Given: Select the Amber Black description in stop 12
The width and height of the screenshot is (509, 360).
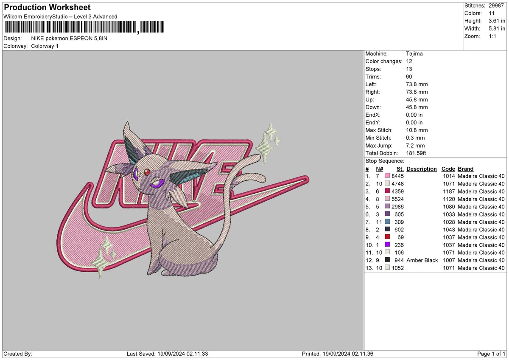Looking at the screenshot, I should pos(422,260).
